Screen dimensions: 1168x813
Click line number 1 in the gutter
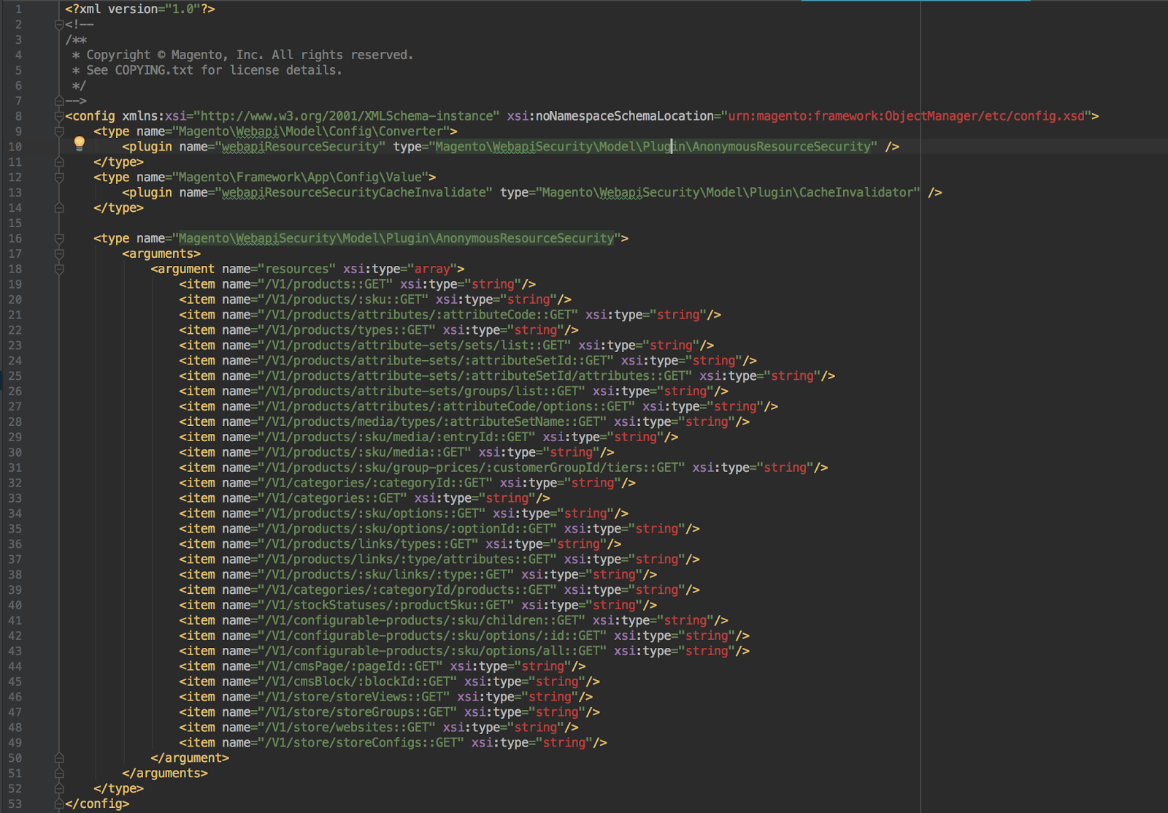pyautogui.click(x=18, y=9)
